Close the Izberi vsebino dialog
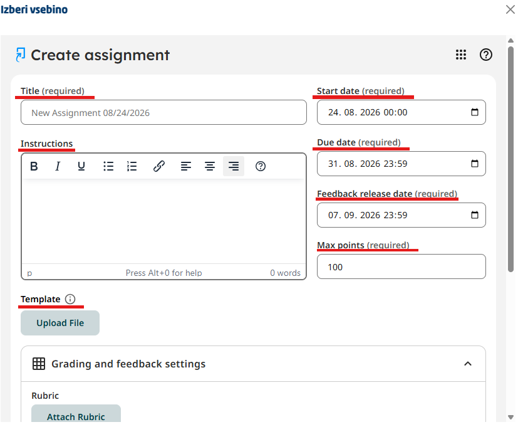 [x=510, y=9]
